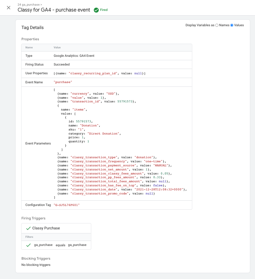This screenshot has width=255, height=279.
Task: Click the classy_recurring_plan_id user property value
Action: [x=99, y=73]
